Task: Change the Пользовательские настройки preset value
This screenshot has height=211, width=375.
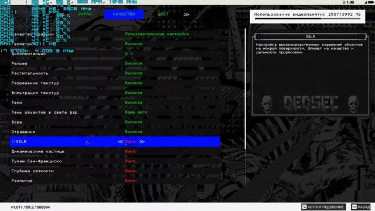Action: [x=157, y=34]
